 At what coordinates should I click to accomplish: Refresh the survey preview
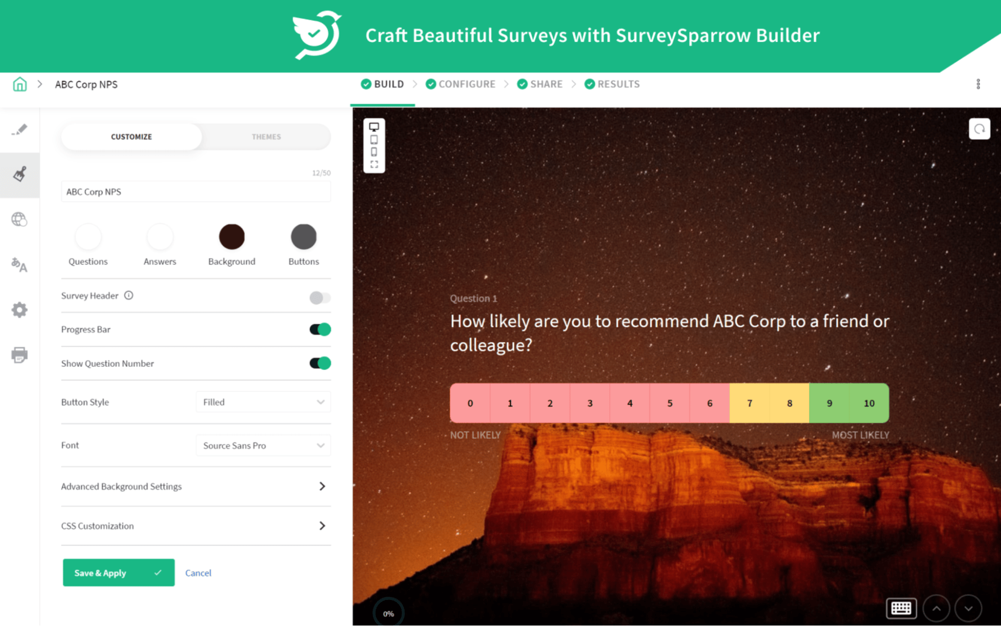coord(979,129)
